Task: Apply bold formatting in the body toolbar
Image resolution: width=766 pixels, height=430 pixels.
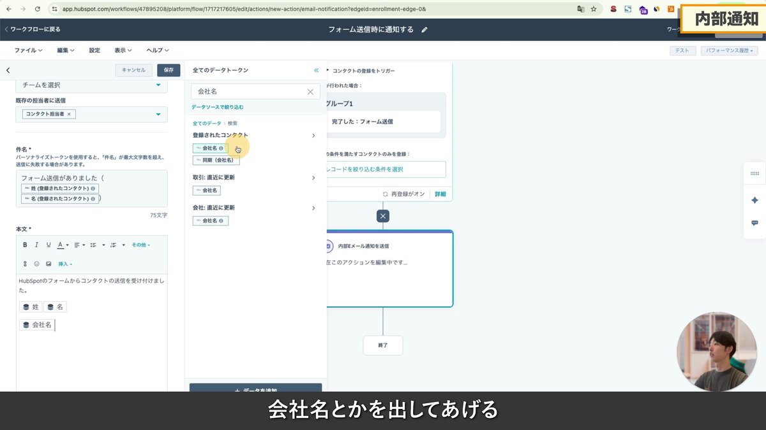Action: 25,245
